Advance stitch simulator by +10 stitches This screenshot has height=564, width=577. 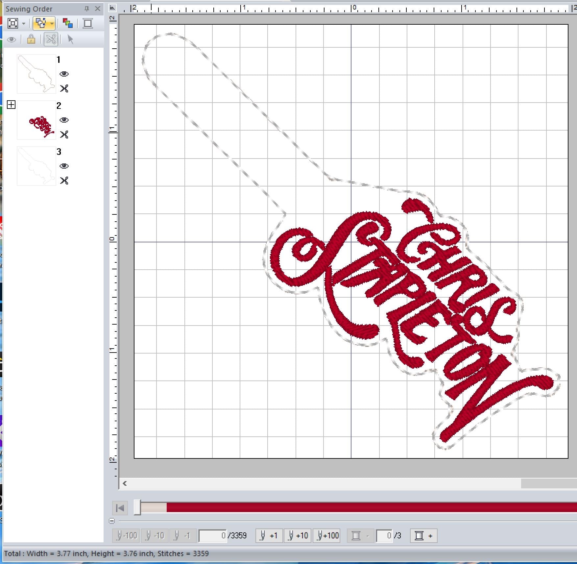pos(298,536)
